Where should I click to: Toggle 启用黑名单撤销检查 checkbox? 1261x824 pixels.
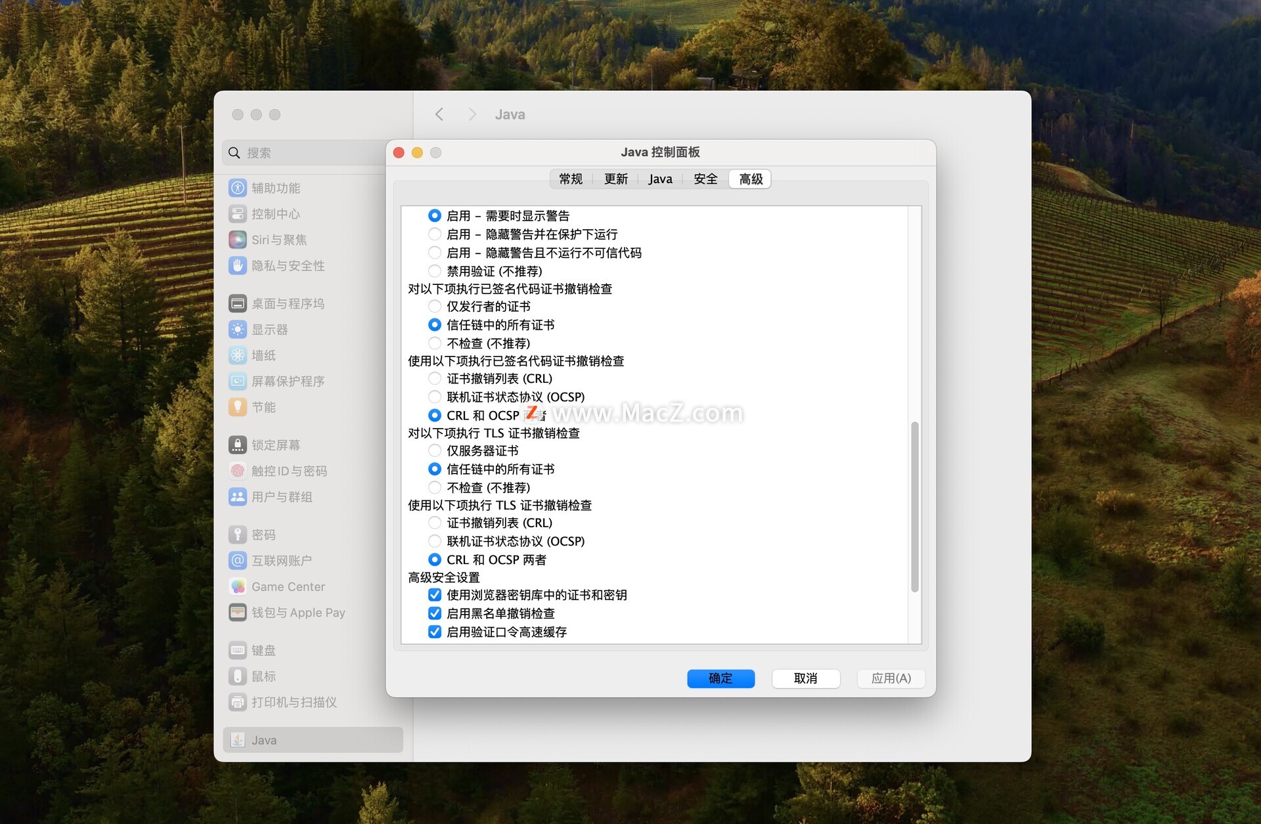(435, 613)
